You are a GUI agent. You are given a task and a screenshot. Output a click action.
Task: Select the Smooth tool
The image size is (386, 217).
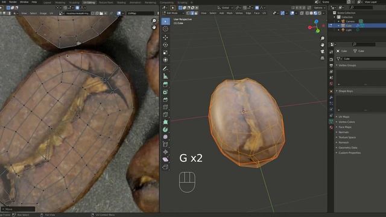pos(165,137)
